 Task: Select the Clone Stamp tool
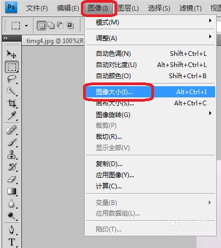pyautogui.click(x=12, y=154)
